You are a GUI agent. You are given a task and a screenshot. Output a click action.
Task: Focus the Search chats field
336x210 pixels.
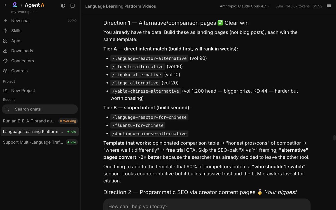[x=40, y=109]
